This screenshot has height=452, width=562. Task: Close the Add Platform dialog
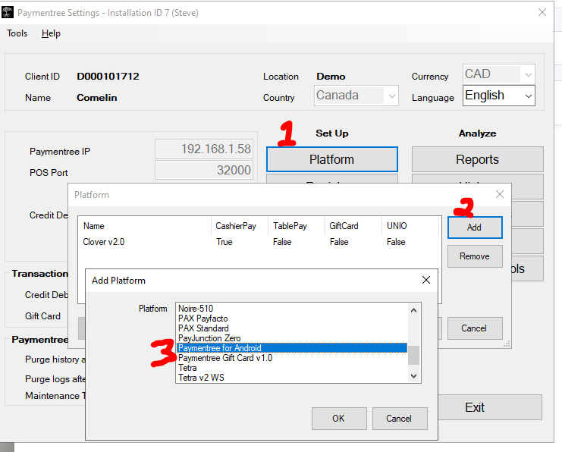click(x=426, y=280)
